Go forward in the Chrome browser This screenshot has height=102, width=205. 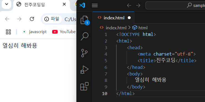coord(19,19)
